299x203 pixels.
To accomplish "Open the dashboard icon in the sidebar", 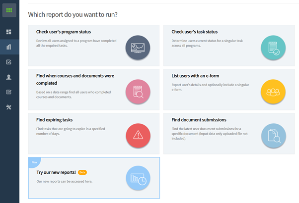I will pyautogui.click(x=9, y=32).
